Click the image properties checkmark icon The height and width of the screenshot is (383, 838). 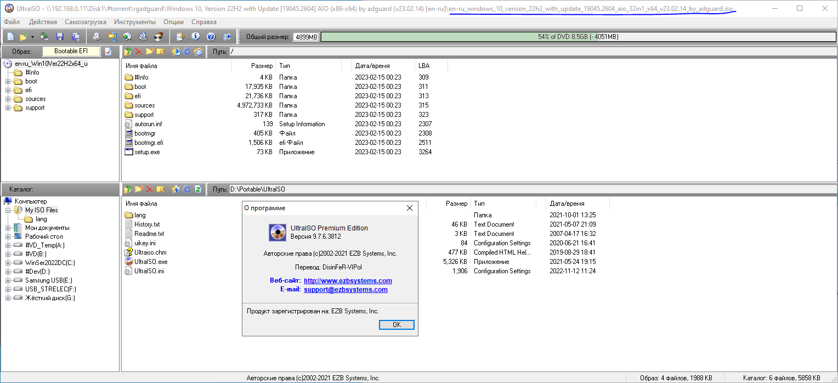(108, 52)
